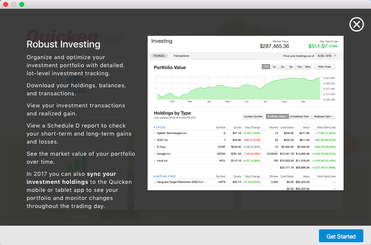Expand the E Corp row
Screen dimensions: 371x245
155,147
